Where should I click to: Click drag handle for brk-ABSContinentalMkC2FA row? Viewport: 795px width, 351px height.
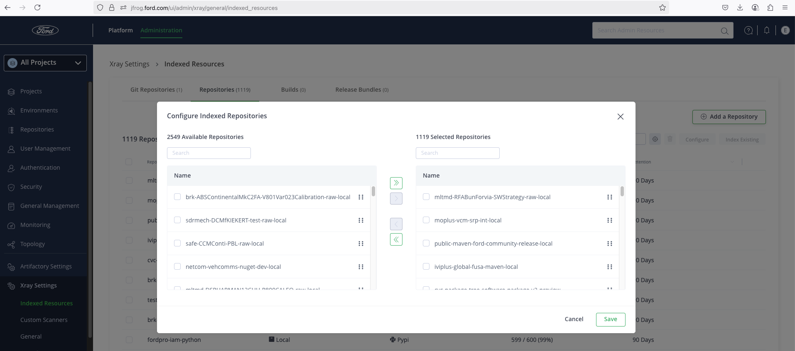tap(361, 197)
